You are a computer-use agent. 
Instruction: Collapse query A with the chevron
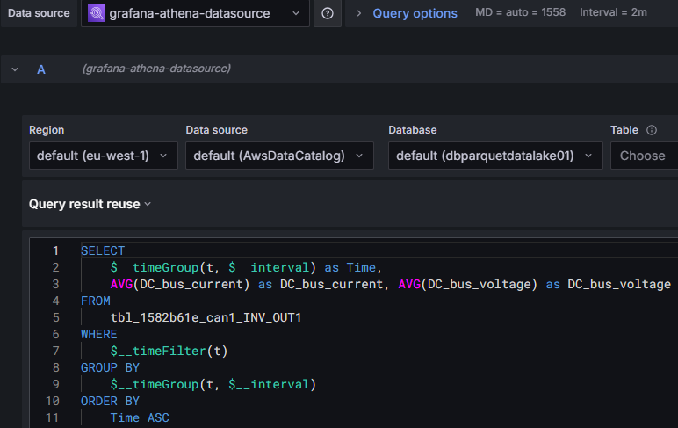(15, 69)
